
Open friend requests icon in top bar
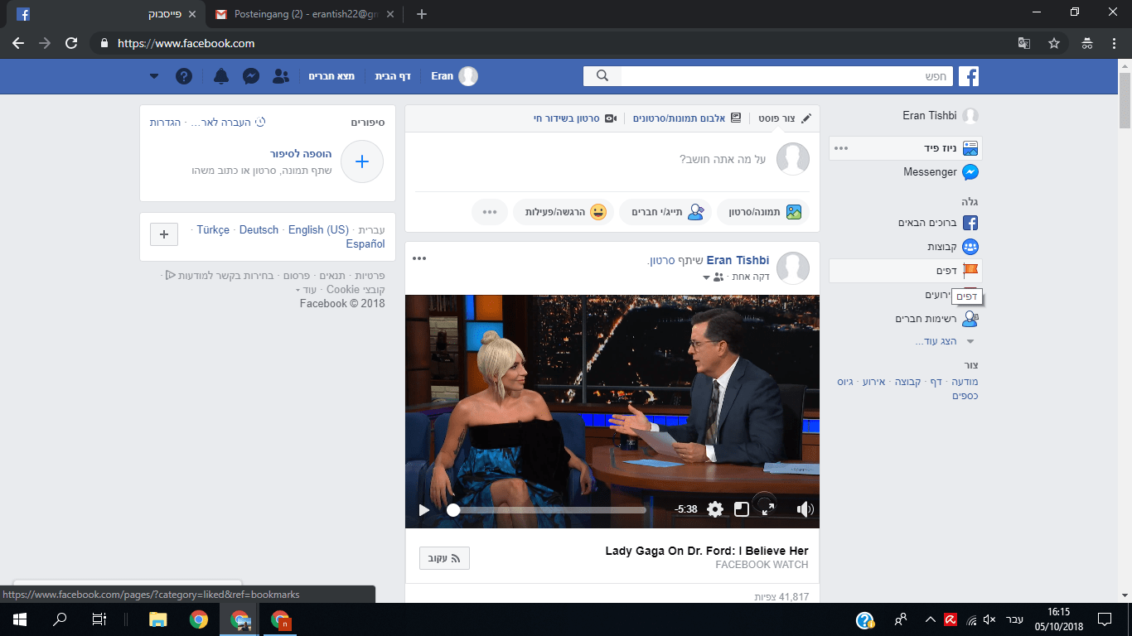281,76
